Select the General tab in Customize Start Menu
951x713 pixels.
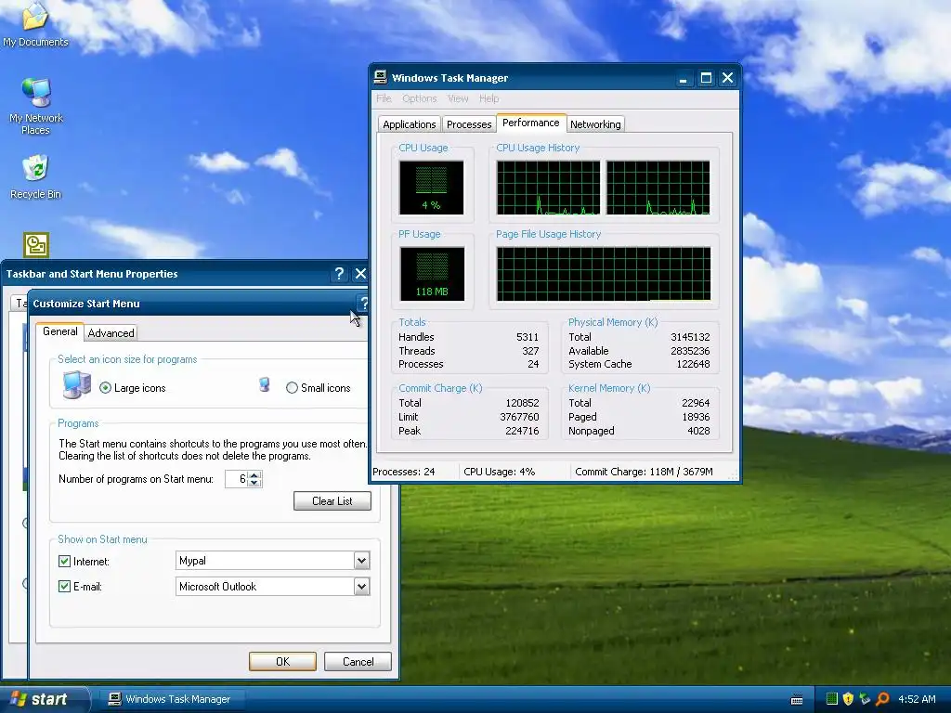pyautogui.click(x=60, y=331)
